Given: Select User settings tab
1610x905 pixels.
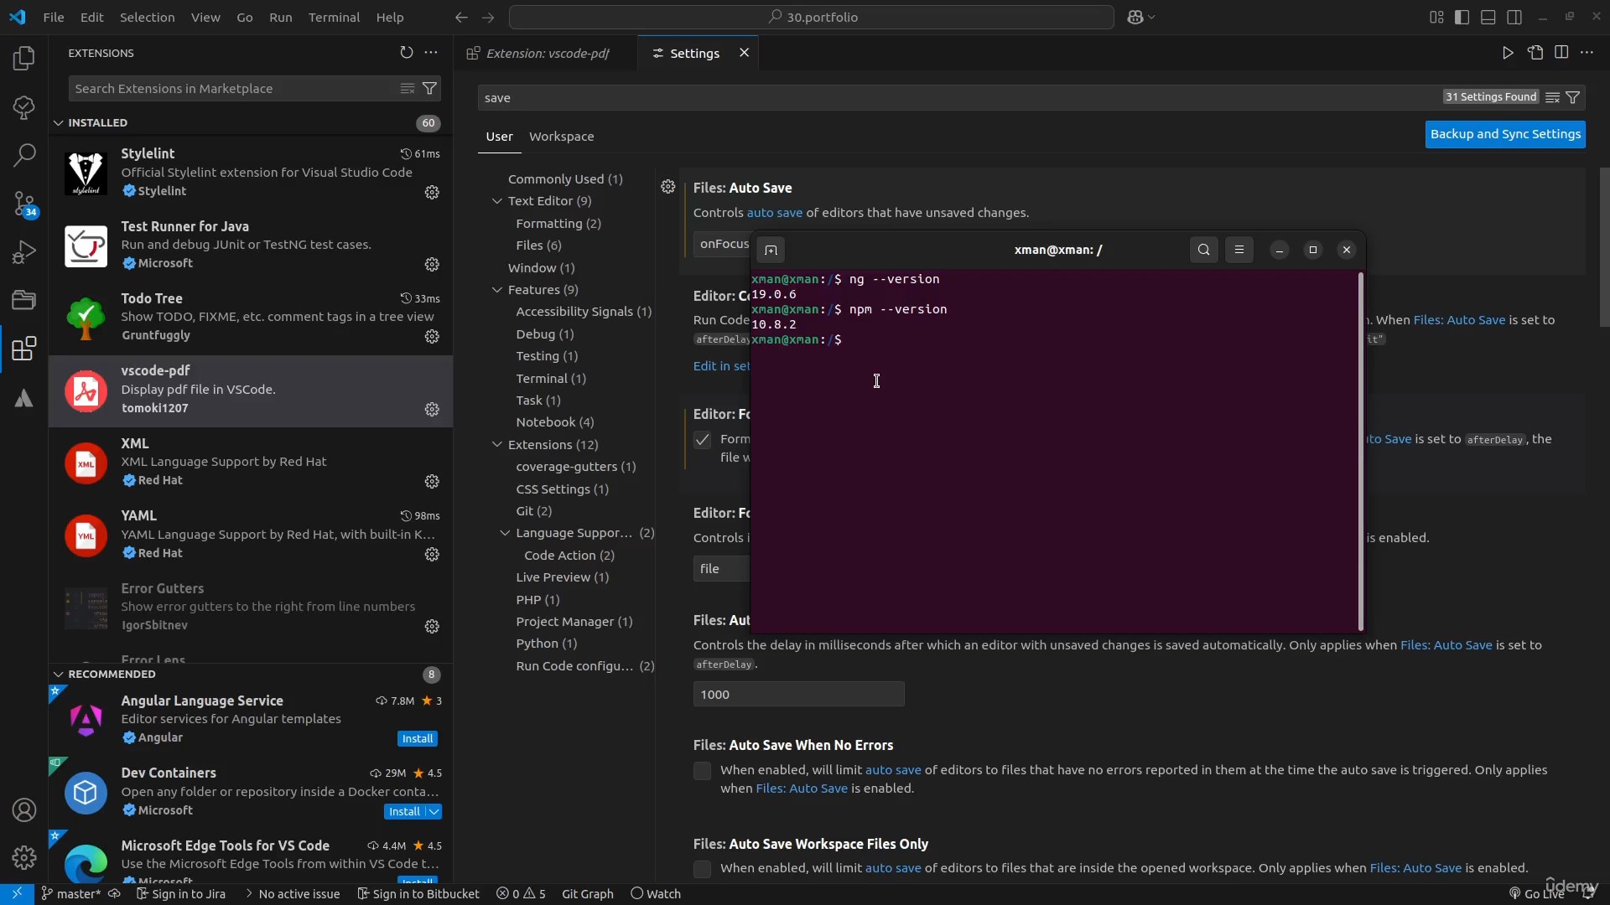Looking at the screenshot, I should (x=499, y=136).
